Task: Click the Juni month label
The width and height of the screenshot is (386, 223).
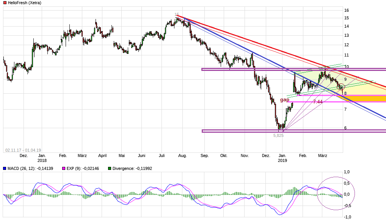Action: click(x=141, y=155)
